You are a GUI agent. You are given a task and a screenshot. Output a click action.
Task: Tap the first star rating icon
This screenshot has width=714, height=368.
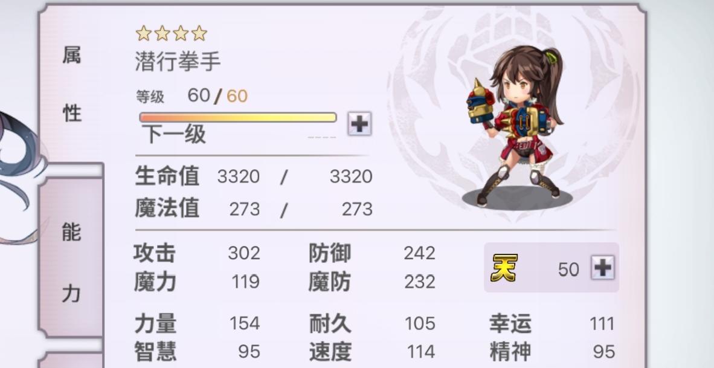coord(144,33)
